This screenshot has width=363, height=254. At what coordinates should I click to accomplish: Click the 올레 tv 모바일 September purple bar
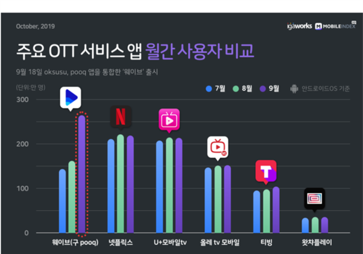pos(228,199)
